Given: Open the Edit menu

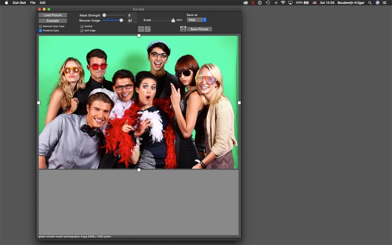Looking at the screenshot, I should 43,2.
